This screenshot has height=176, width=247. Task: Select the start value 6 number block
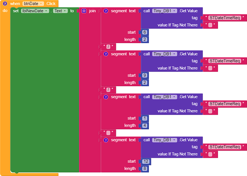(x=145, y=32)
